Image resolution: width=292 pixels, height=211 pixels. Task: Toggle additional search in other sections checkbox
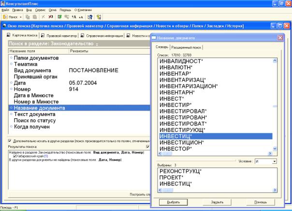tap(10, 141)
